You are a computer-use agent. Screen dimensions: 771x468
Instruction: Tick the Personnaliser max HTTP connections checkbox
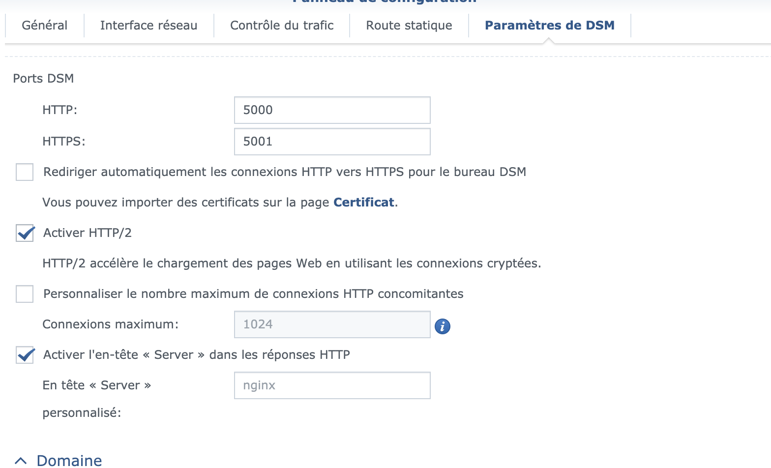point(25,294)
